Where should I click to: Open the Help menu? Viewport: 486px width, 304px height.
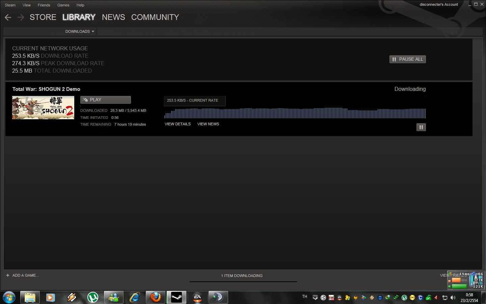click(x=80, y=5)
